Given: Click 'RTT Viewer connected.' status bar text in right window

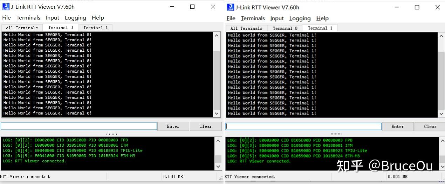Looking at the screenshot, I should pos(250,177).
